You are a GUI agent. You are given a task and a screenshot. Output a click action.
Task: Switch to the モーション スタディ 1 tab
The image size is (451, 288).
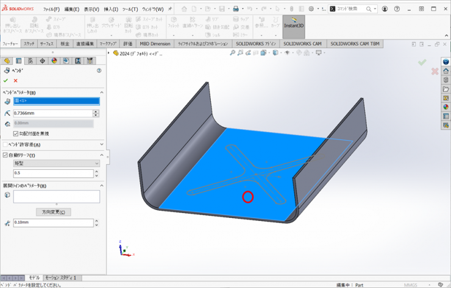click(x=62, y=278)
